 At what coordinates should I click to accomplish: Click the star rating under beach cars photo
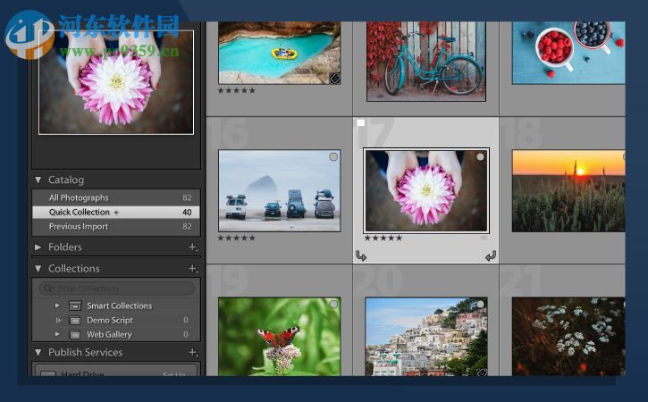(236, 238)
